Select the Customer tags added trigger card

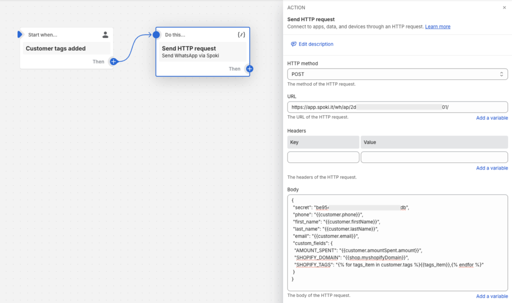tap(67, 48)
